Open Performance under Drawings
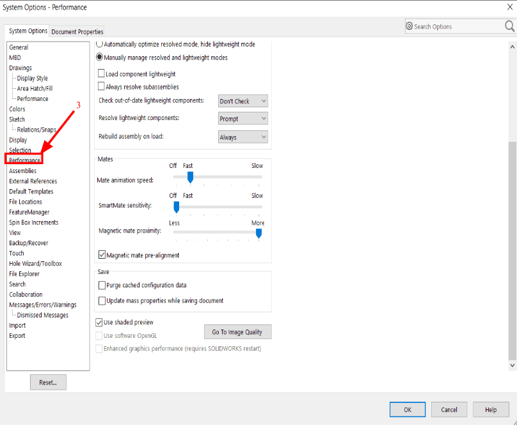The image size is (517, 426). click(32, 99)
